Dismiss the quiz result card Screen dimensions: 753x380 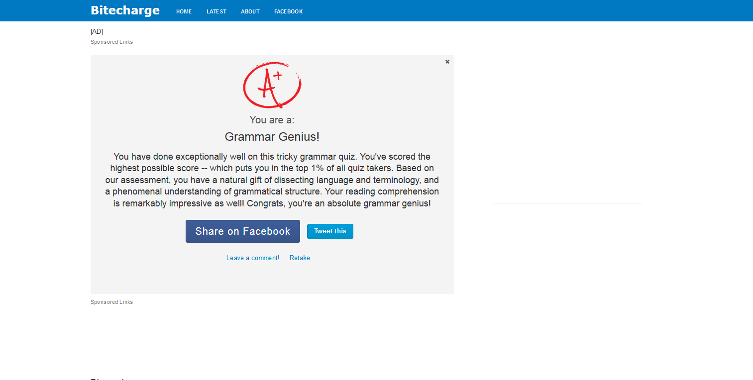(x=447, y=61)
